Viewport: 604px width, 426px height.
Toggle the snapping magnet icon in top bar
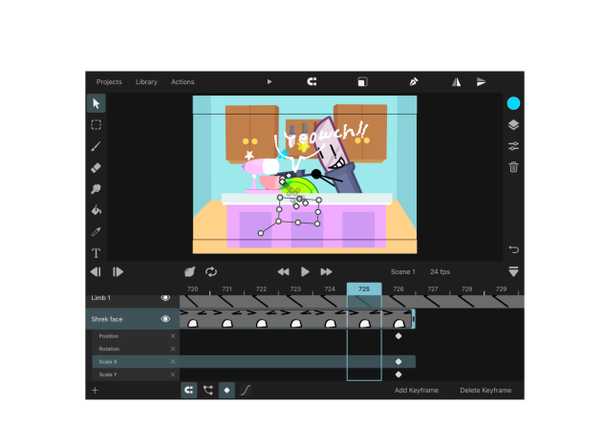pos(312,81)
